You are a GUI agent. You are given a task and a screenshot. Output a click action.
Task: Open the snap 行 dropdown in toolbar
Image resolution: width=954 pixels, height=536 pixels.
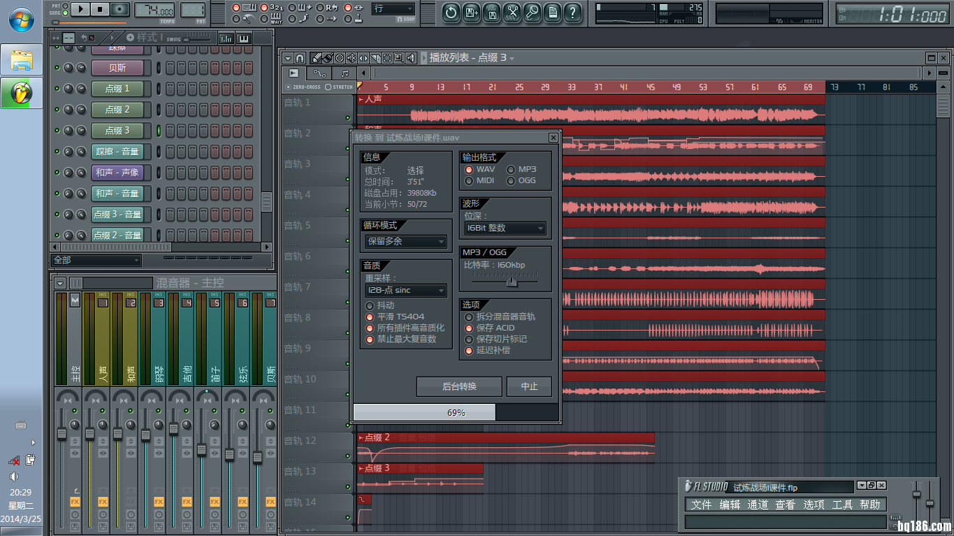(x=393, y=8)
